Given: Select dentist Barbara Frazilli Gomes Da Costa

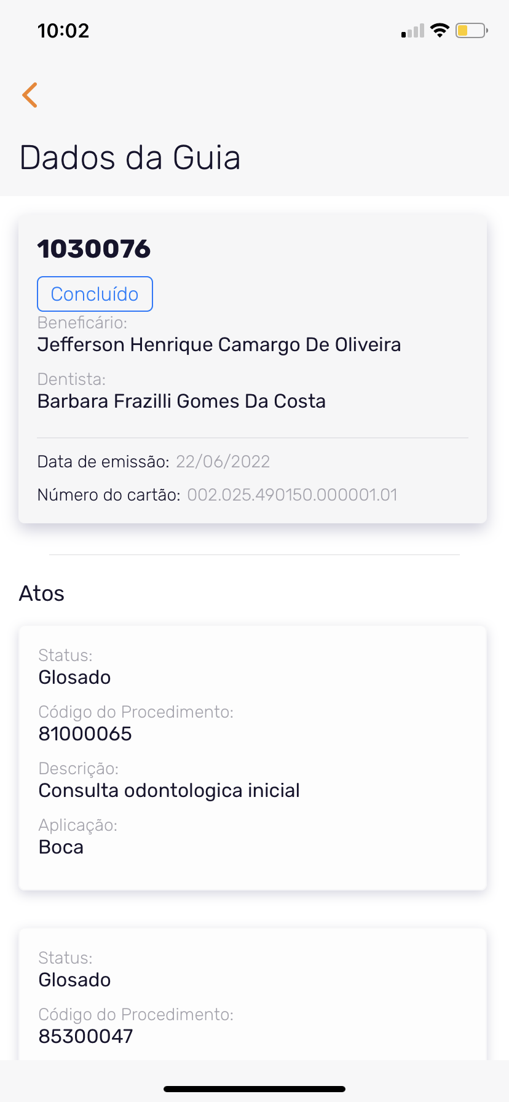Looking at the screenshot, I should point(181,401).
